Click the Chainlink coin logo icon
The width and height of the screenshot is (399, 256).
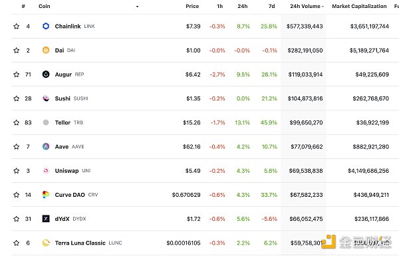pos(46,26)
